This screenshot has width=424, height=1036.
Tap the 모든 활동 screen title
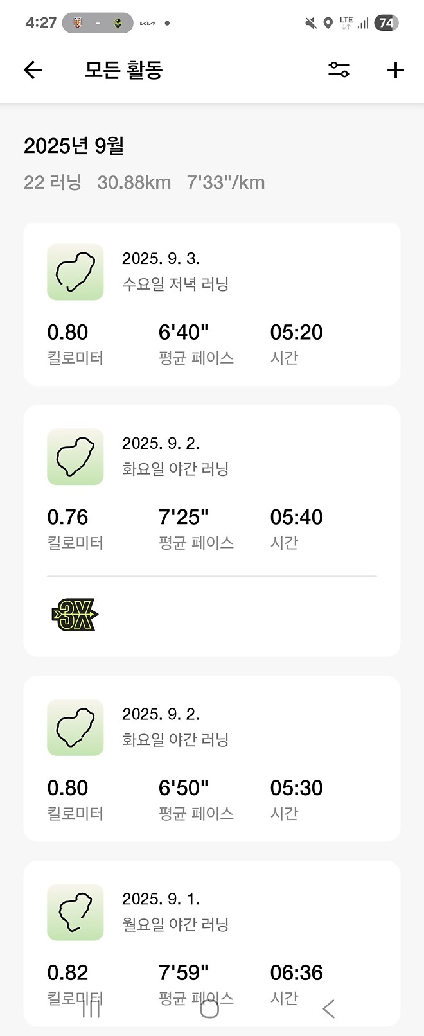123,69
